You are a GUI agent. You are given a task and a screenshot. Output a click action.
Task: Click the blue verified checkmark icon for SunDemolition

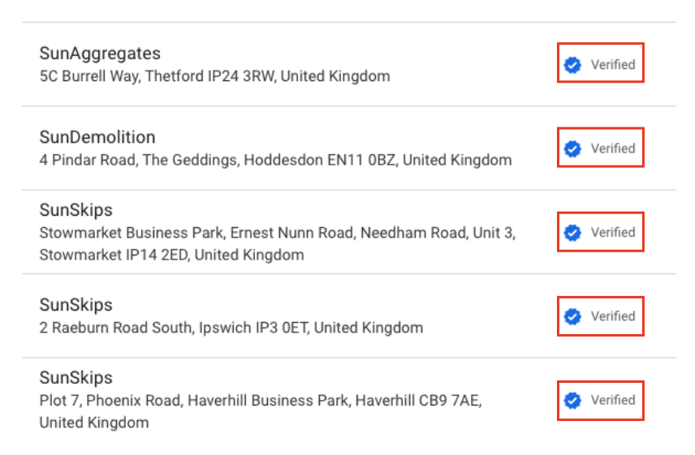[x=572, y=148]
